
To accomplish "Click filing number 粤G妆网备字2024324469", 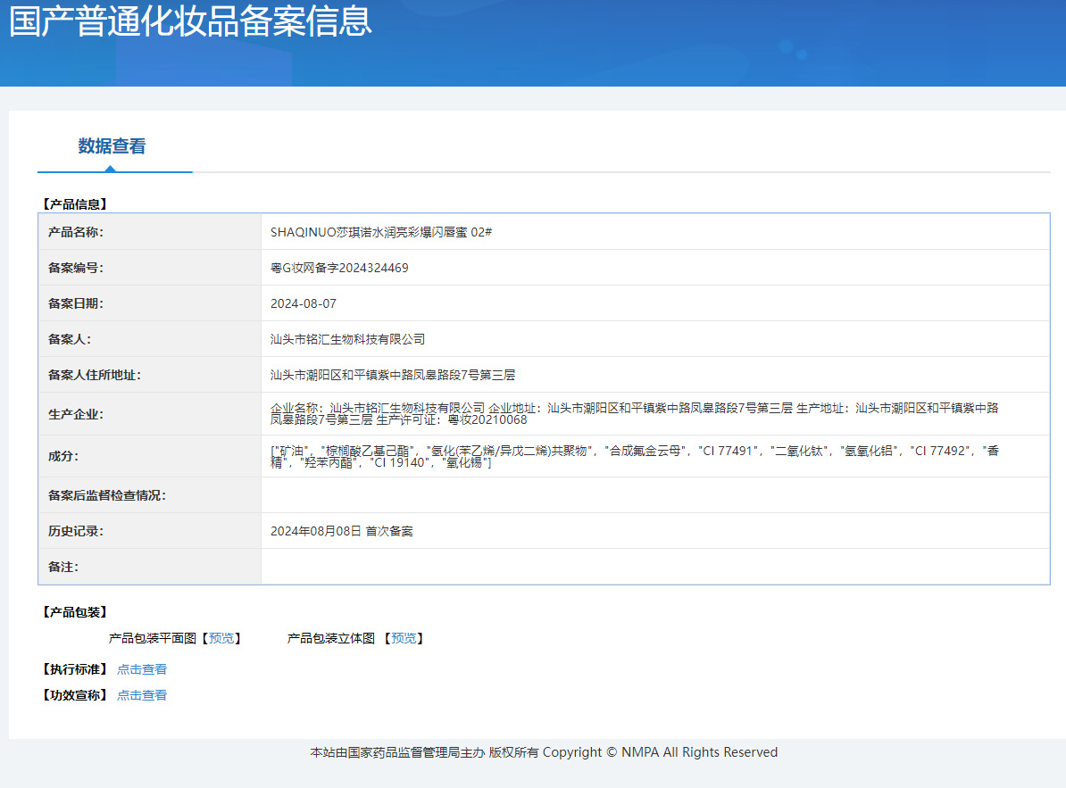I will [x=339, y=268].
